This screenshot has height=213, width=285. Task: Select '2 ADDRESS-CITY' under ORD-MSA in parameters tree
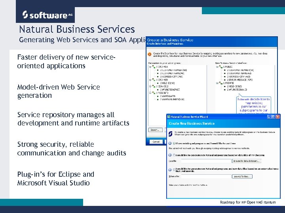[x=171, y=77]
